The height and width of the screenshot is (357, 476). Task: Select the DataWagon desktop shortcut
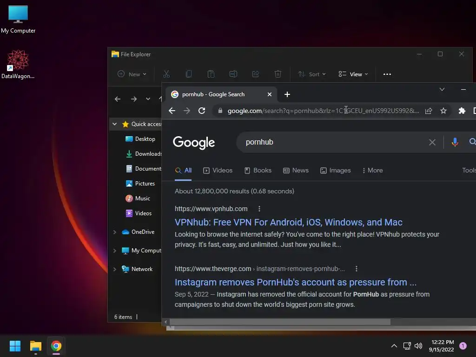pos(18,64)
